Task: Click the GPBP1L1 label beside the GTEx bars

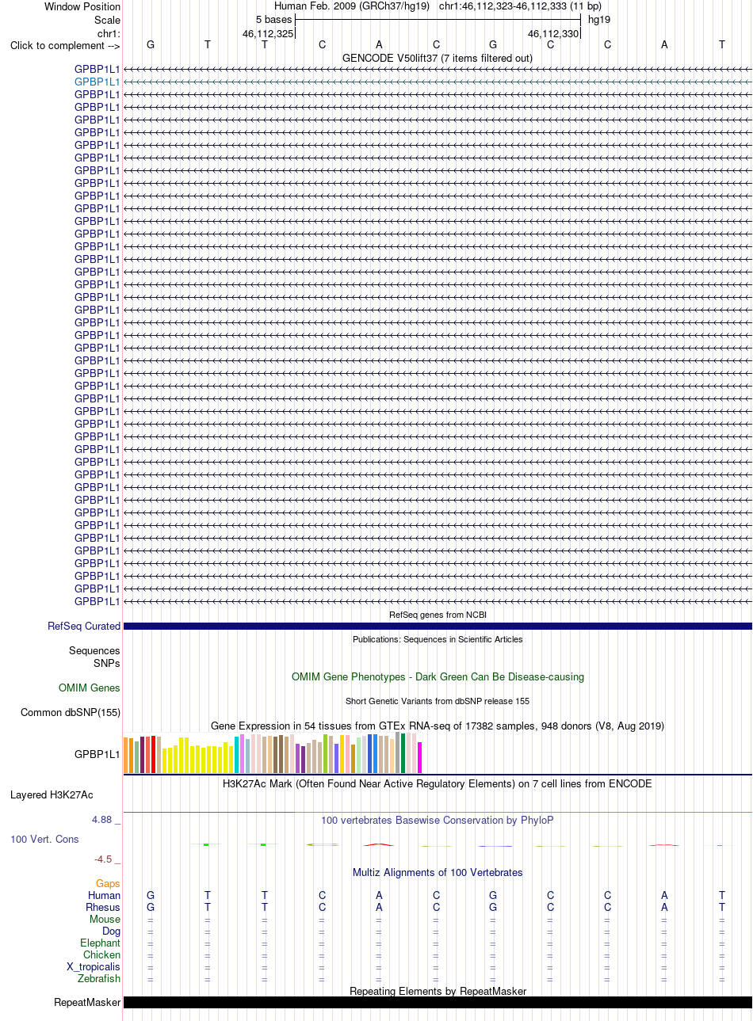Action: click(x=97, y=755)
